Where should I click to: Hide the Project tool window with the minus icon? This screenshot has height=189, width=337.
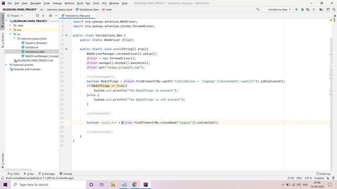[x=56, y=16]
